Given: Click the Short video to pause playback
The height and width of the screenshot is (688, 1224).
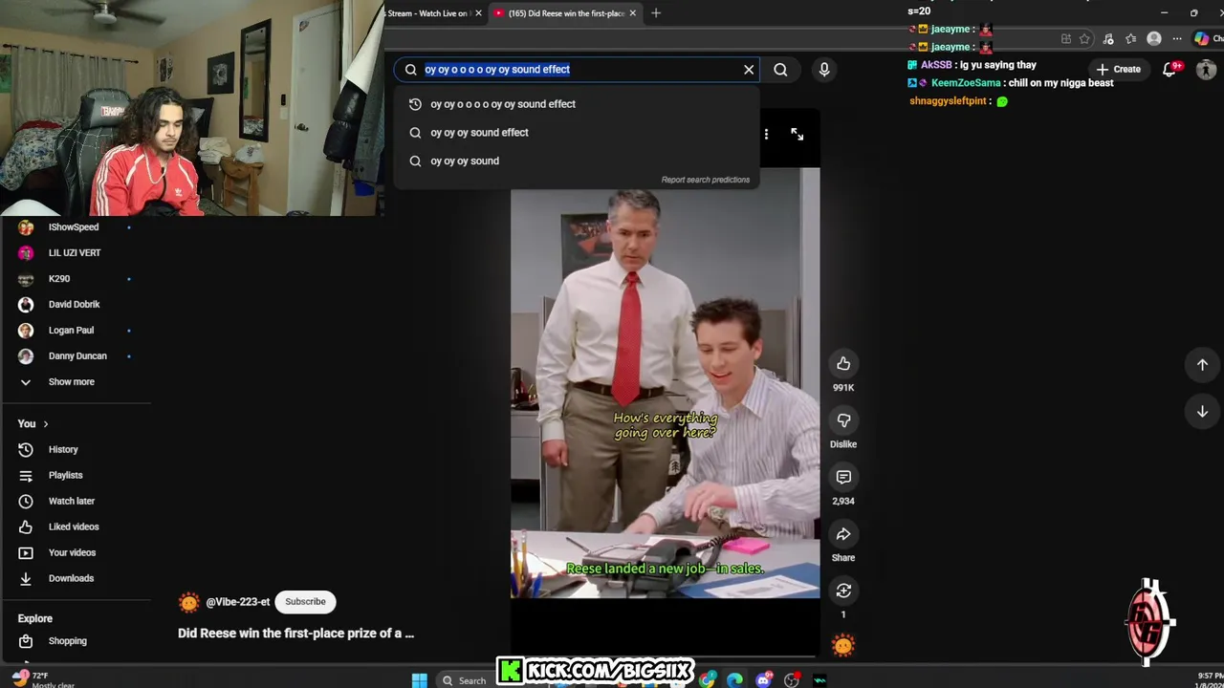Looking at the screenshot, I should coord(665,382).
